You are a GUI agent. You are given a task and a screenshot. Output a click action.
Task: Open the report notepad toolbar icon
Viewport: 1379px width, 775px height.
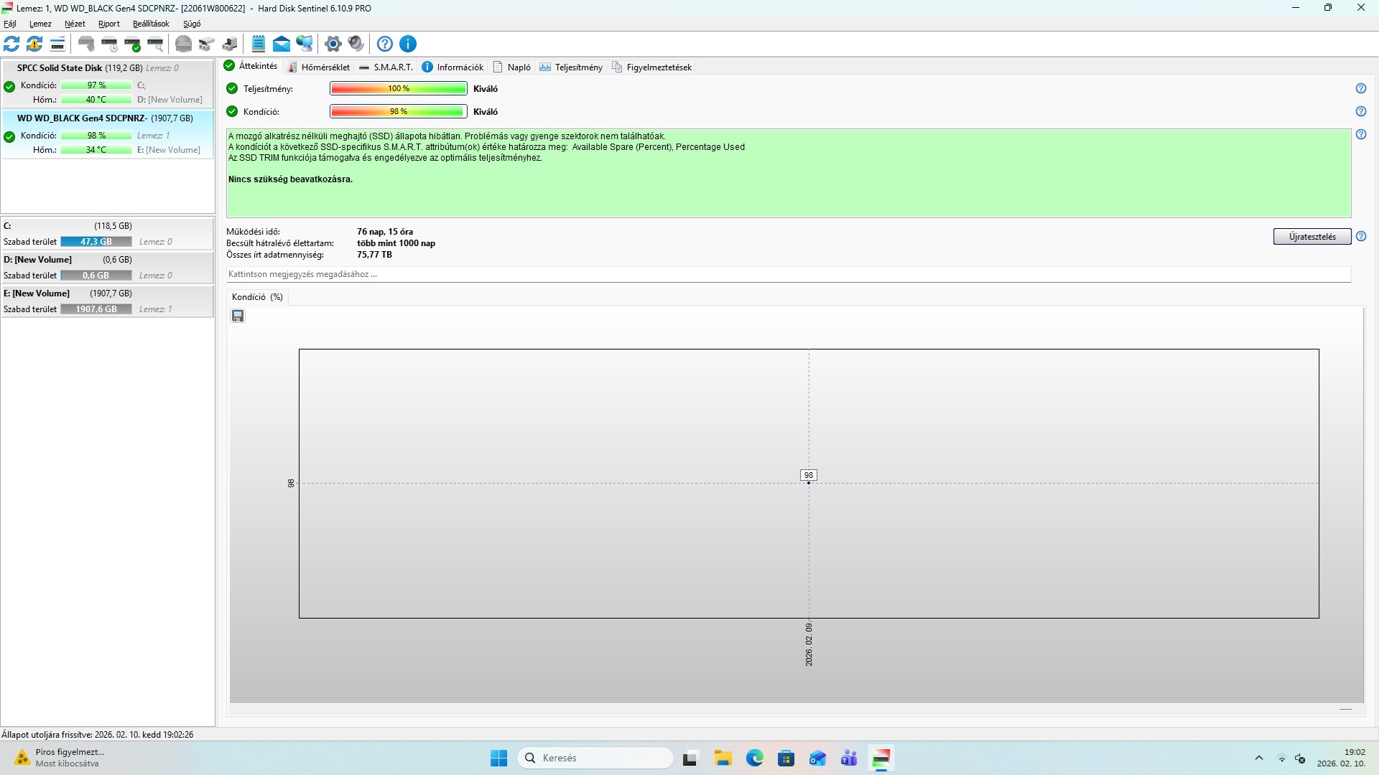pos(259,44)
